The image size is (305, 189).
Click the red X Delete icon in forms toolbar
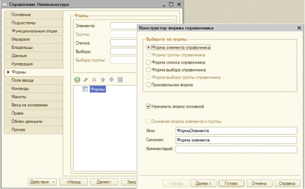(94, 80)
